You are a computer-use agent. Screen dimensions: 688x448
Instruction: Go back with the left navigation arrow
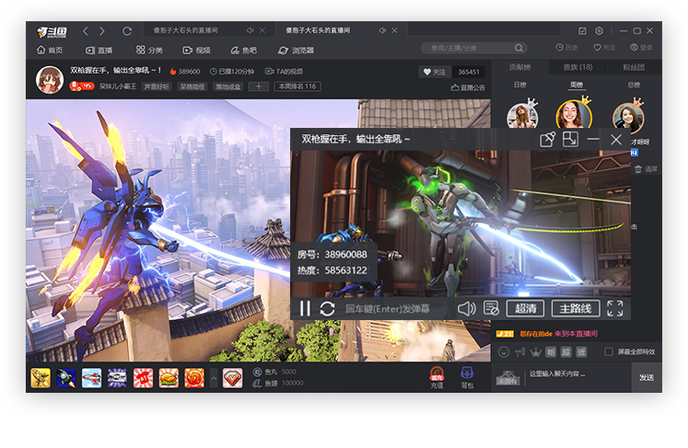86,30
